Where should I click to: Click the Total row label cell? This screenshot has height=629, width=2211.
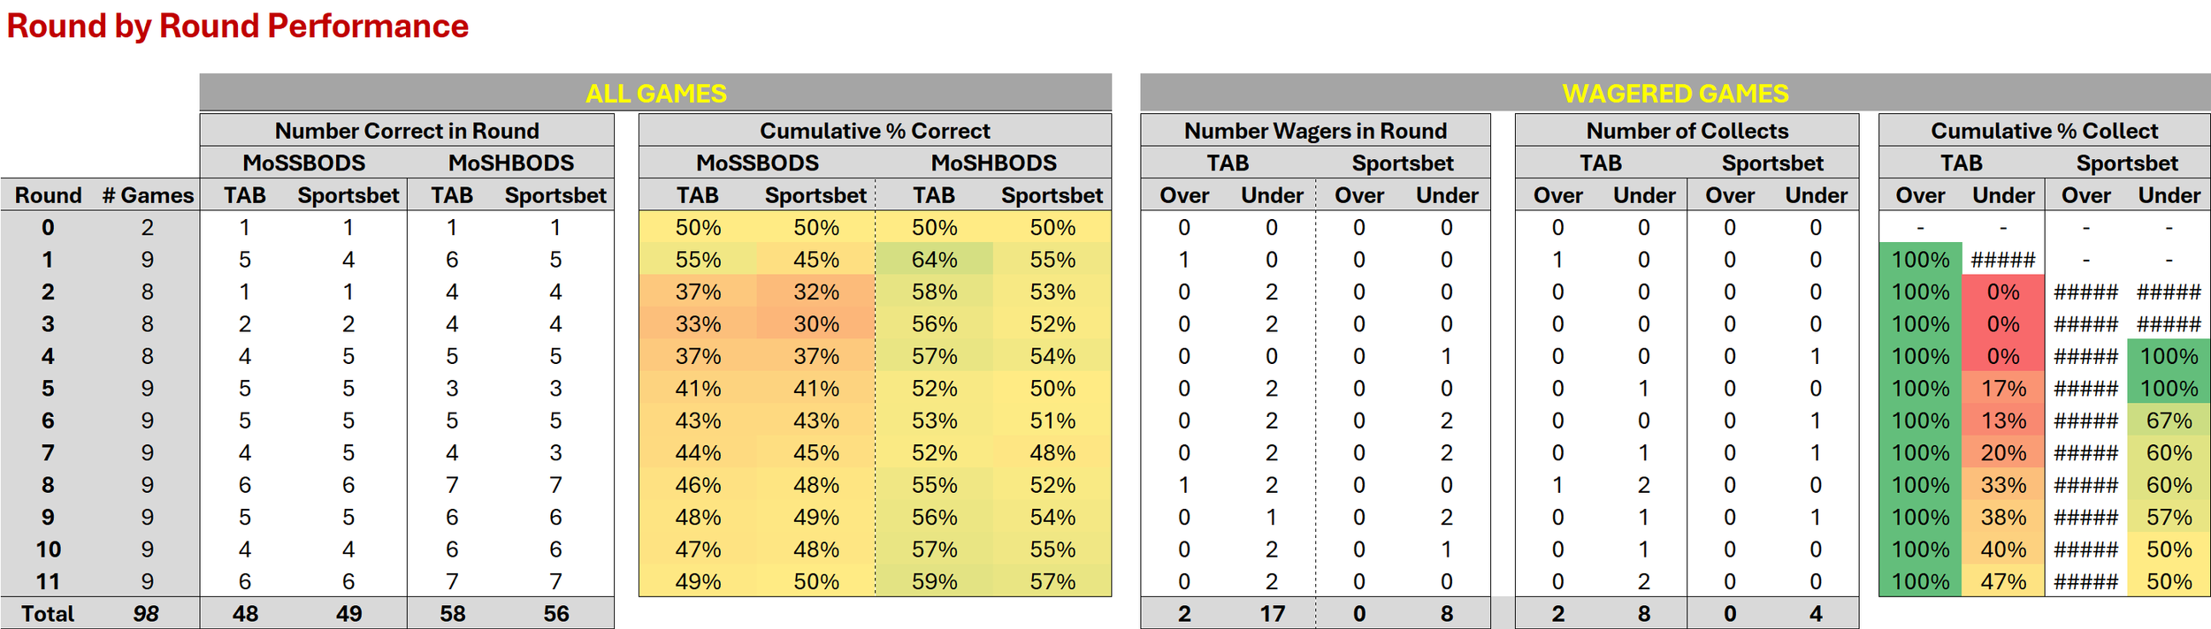tap(48, 613)
